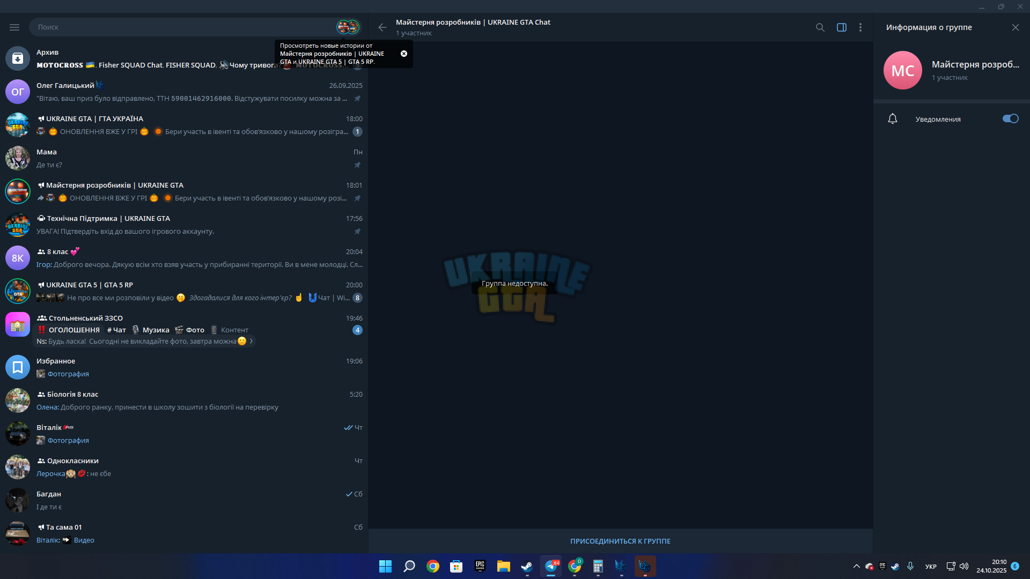Click chat title Майстерня розробників | UKRAINE GTA Chat
The height and width of the screenshot is (579, 1030).
pyautogui.click(x=473, y=22)
